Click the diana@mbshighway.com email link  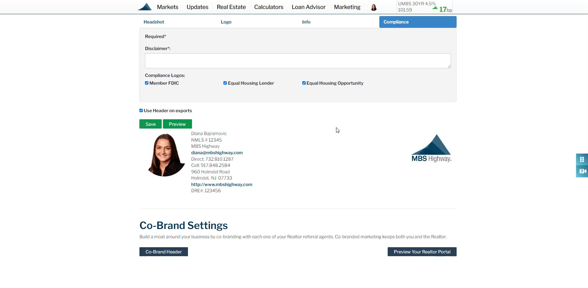click(x=217, y=152)
